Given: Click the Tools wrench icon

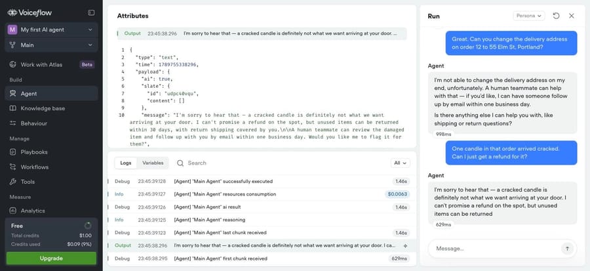Looking at the screenshot, I should [13, 182].
